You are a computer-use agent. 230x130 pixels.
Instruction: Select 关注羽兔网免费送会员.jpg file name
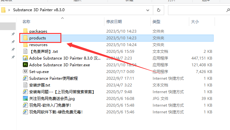pyautogui.click(x=52, y=99)
